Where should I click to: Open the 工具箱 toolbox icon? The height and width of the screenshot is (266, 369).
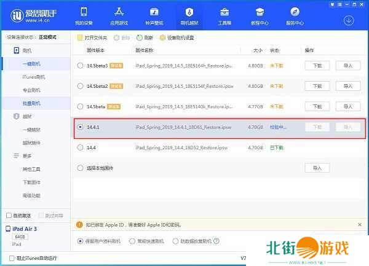pos(224,12)
